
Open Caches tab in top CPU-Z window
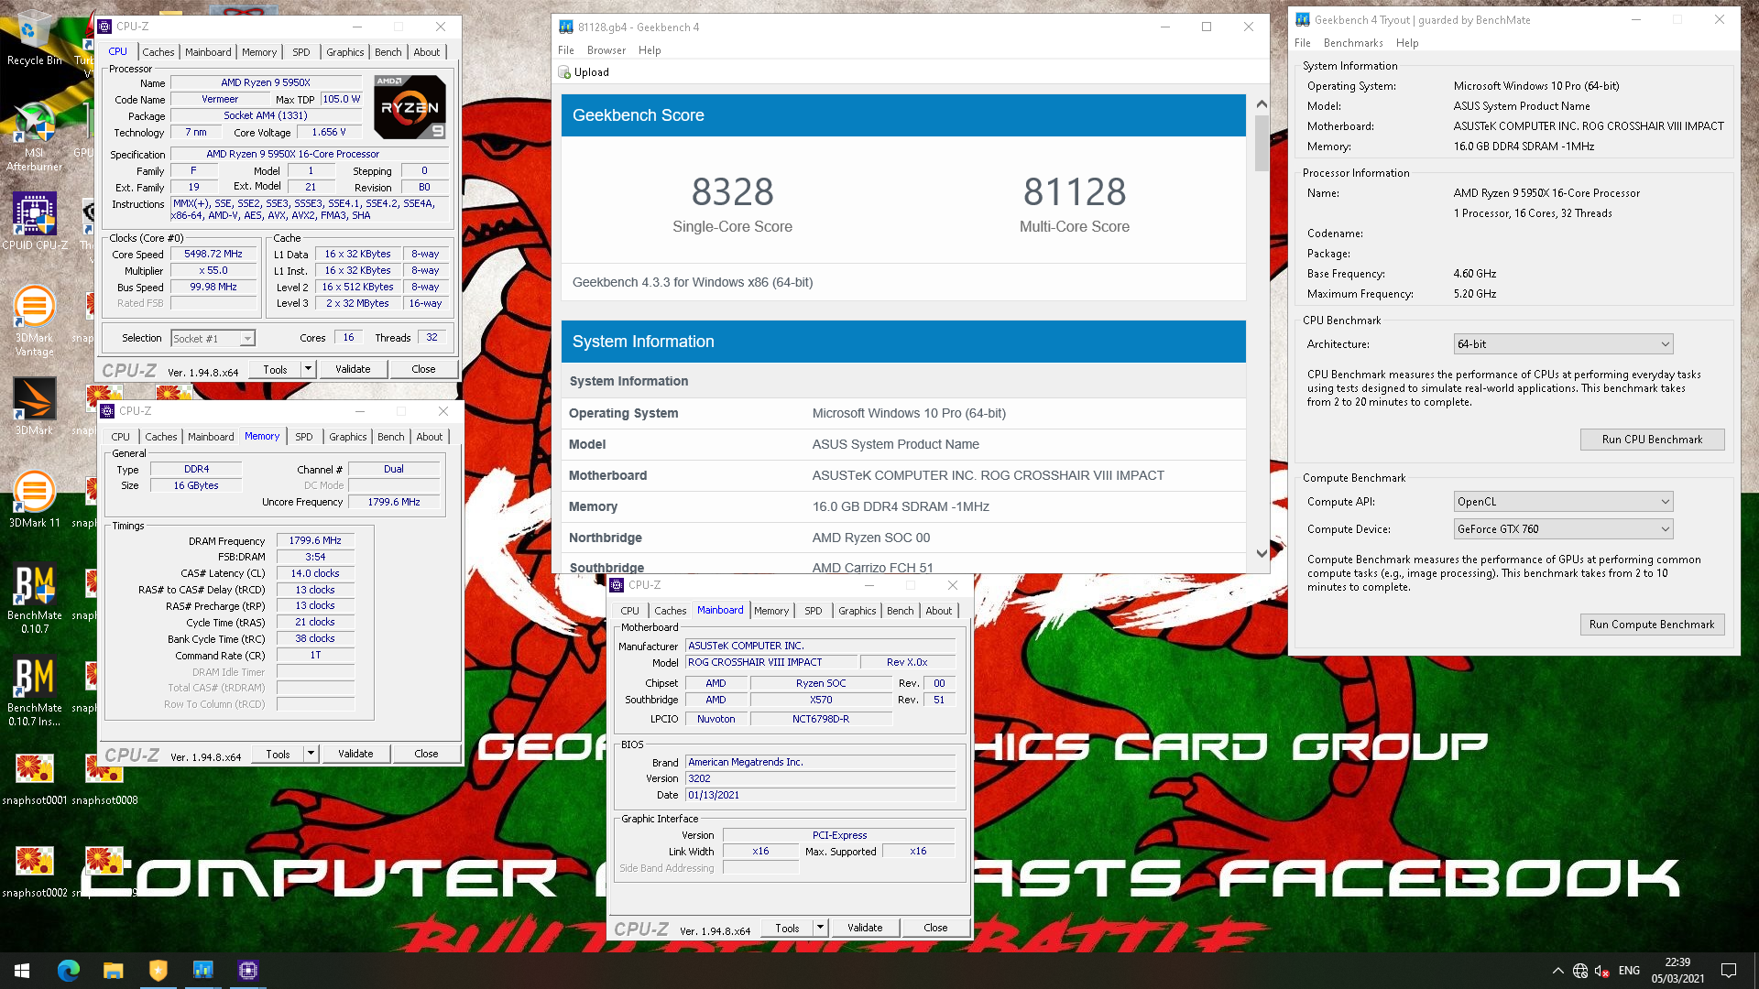coord(158,52)
